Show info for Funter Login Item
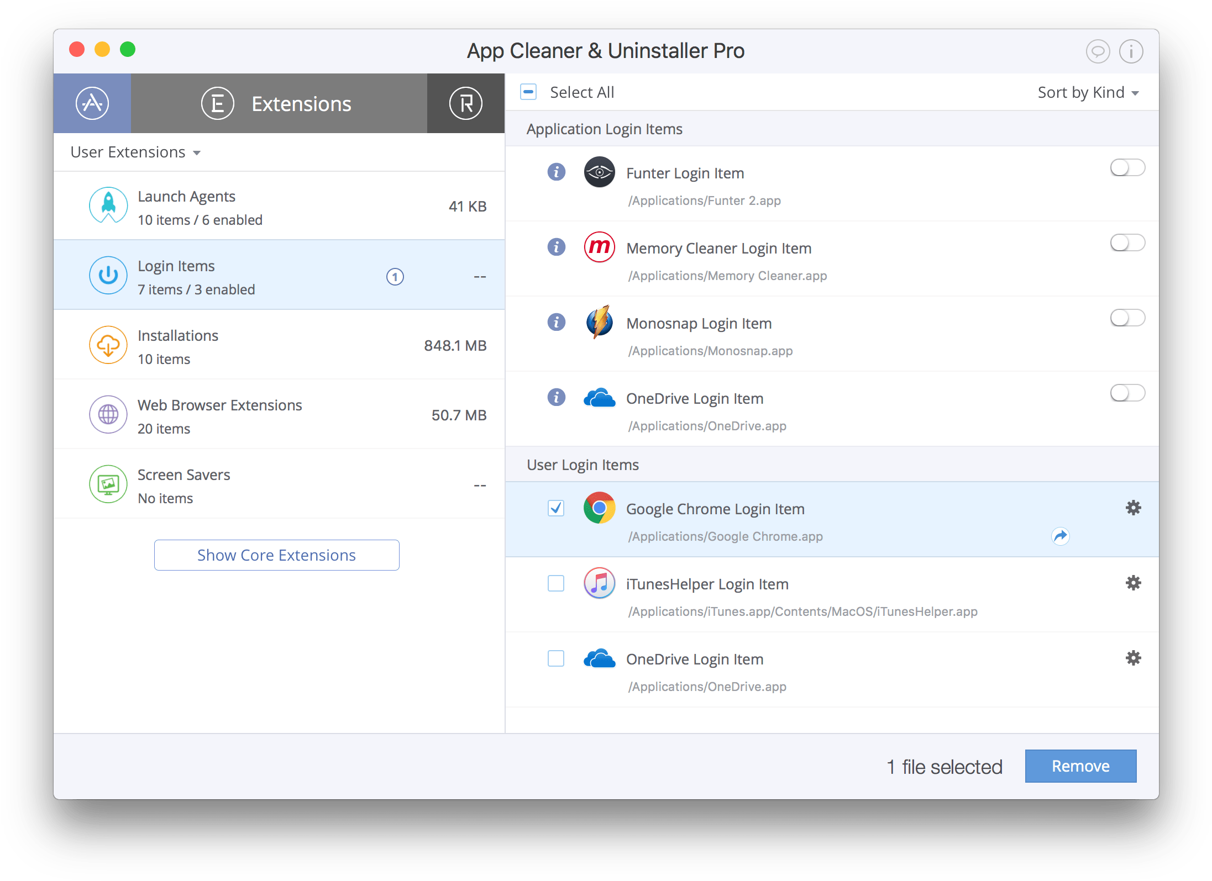This screenshot has height=881, width=1212. click(556, 172)
